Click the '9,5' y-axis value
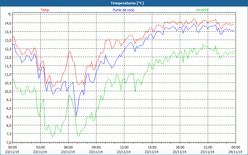The height and width of the screenshot is (155, 248). click(9, 100)
